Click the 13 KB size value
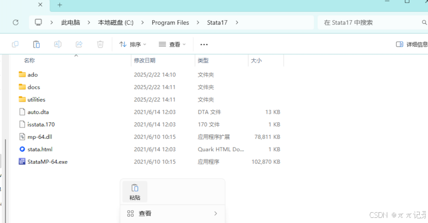Screen dimensions: 428x223 (273, 112)
